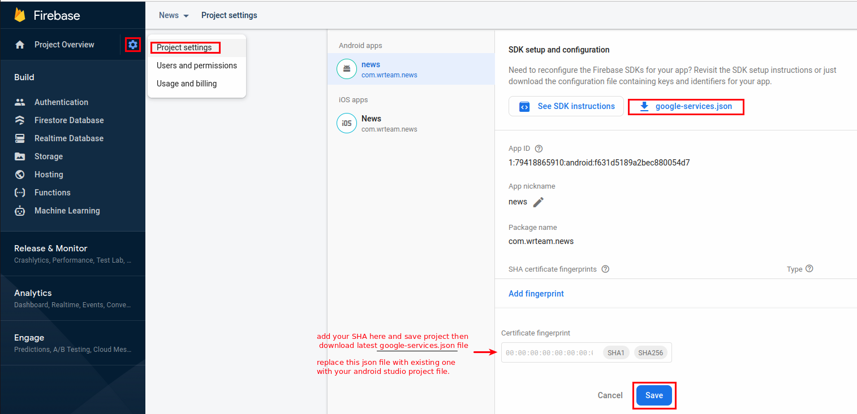
Task: Select Firestore Database from sidebar
Action: coord(68,120)
